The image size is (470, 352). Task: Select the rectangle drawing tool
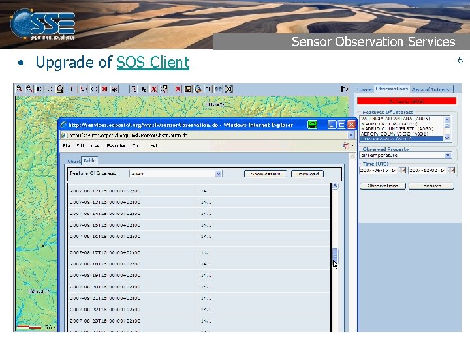pos(74,89)
